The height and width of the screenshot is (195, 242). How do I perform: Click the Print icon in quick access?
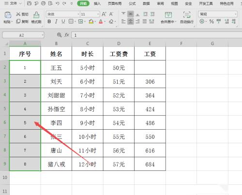[x=43, y=3]
